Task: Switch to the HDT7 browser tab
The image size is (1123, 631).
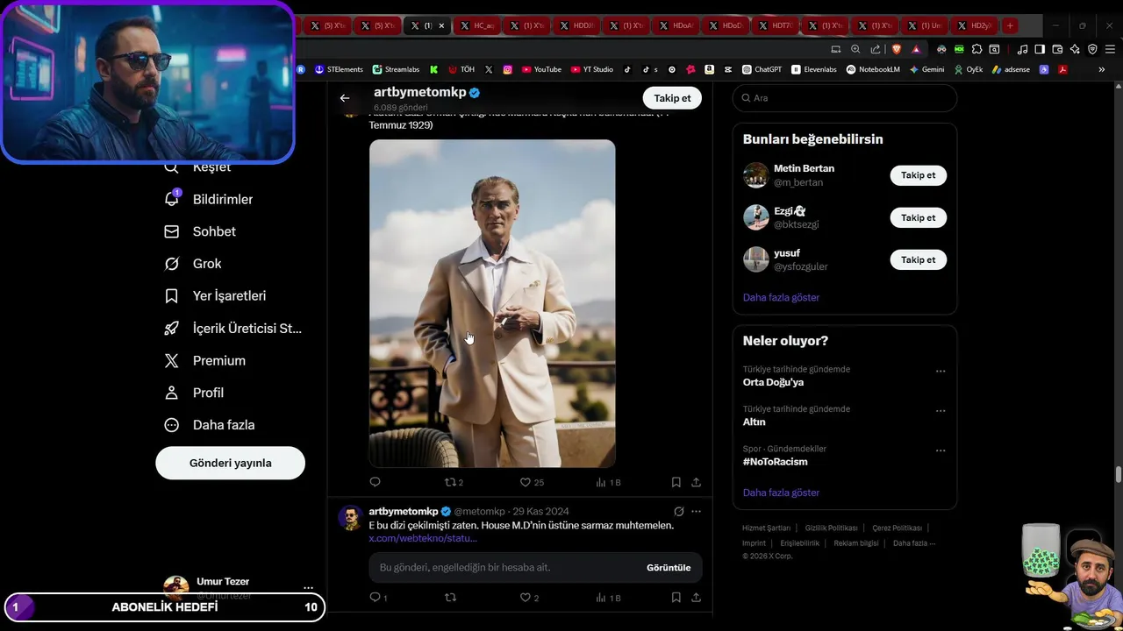Action: pos(776,25)
